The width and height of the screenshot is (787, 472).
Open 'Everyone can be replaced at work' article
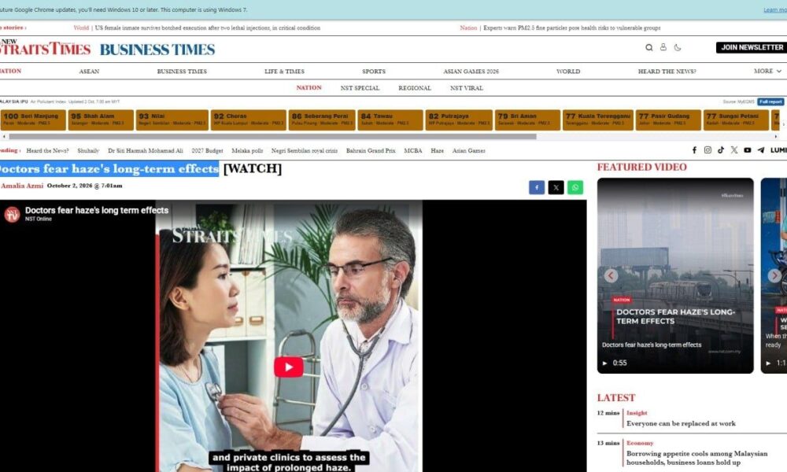(x=681, y=423)
